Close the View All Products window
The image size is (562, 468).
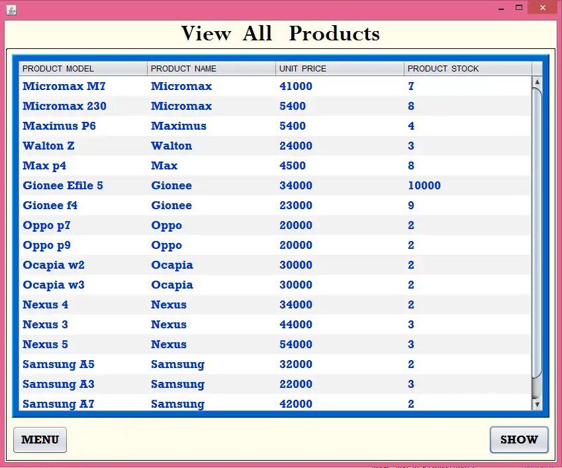(x=543, y=7)
